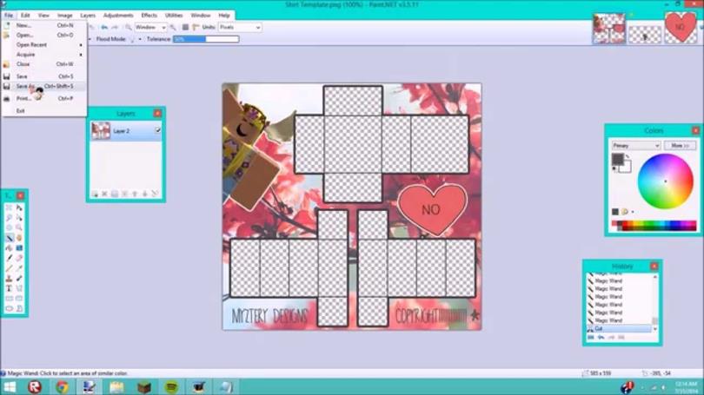
Task: Select the Paint Bucket tool
Action: [x=9, y=248]
